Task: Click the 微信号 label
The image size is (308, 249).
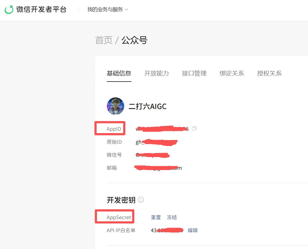Action: coord(114,155)
